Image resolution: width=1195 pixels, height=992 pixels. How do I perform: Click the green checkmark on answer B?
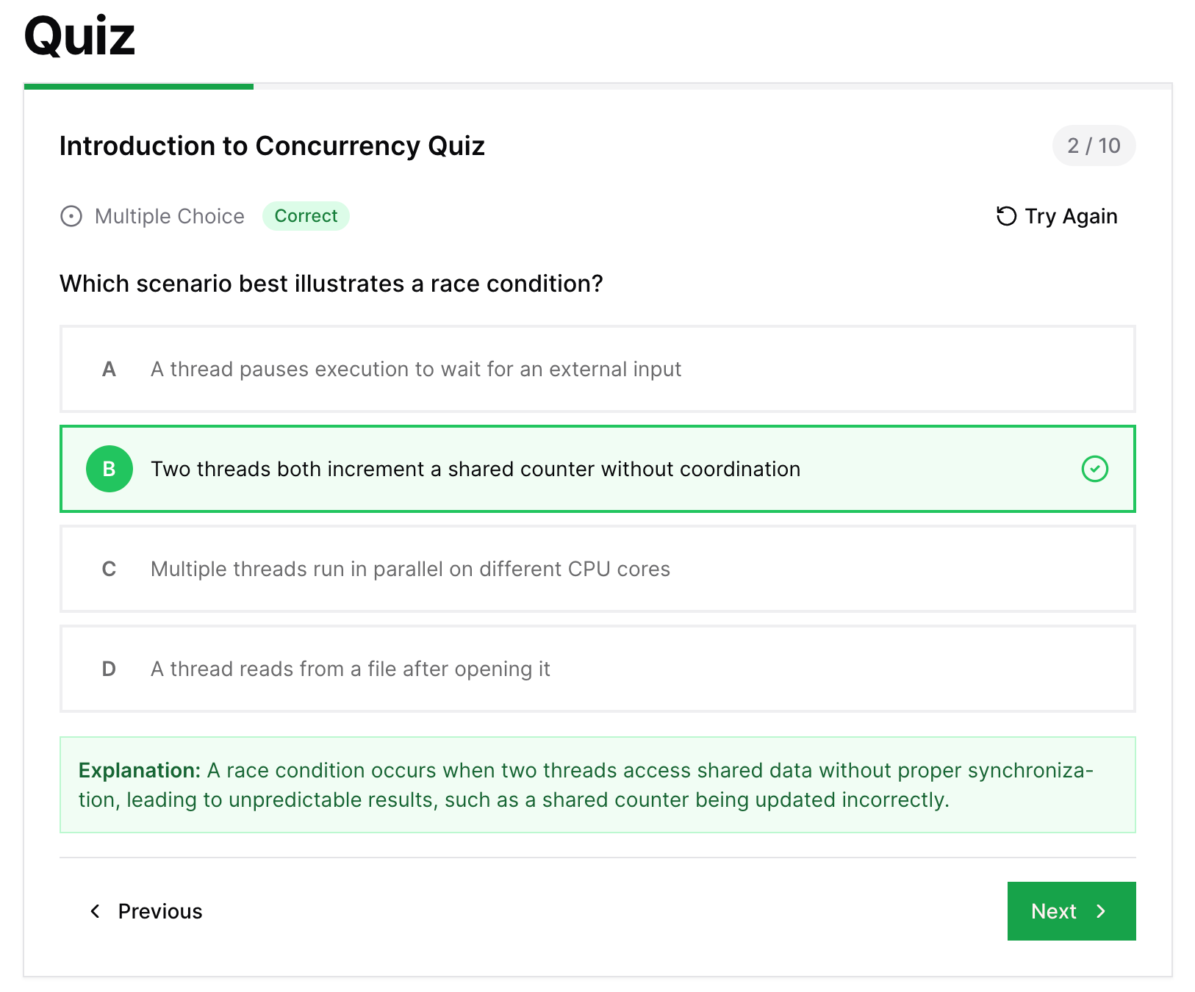click(1095, 469)
